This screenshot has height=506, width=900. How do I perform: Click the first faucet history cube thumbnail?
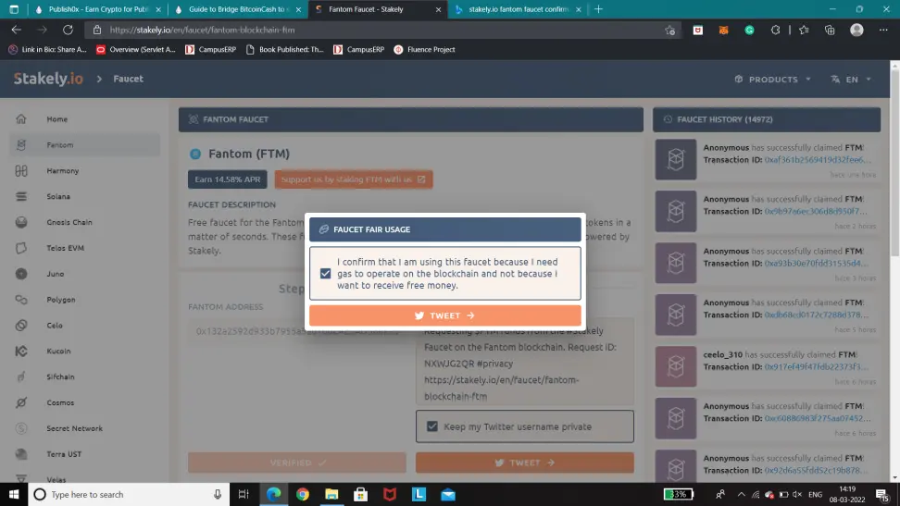tap(676, 159)
